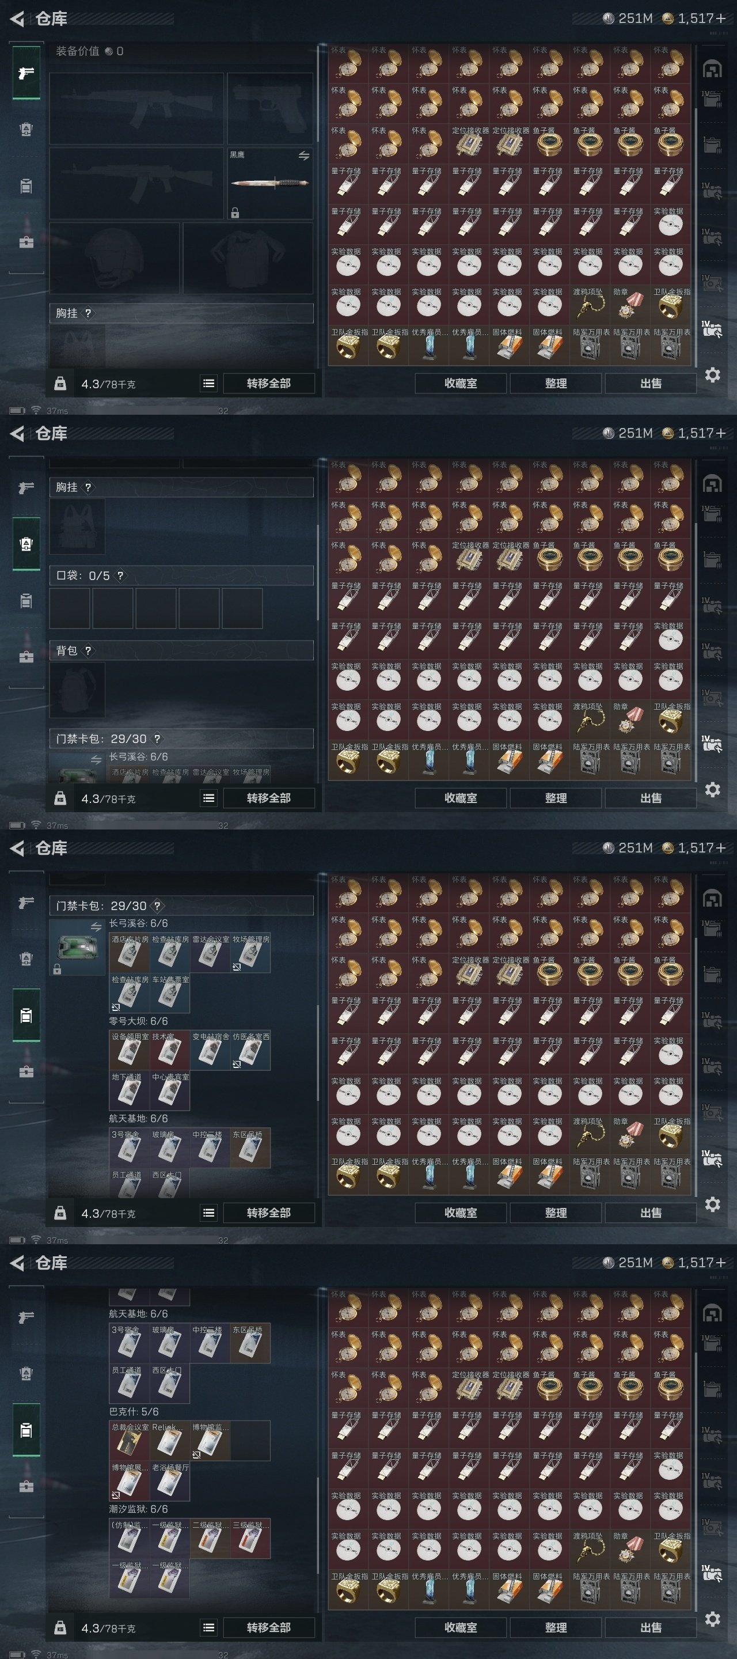
Task: Click swap arrows on 黑鹰 knife slot
Action: pyautogui.click(x=304, y=155)
